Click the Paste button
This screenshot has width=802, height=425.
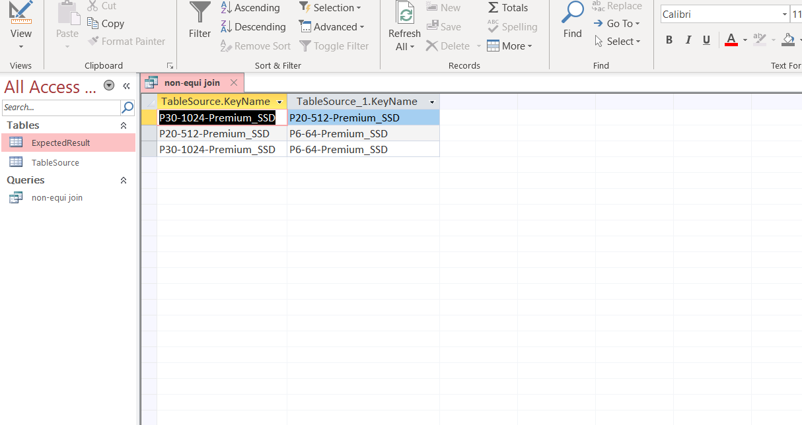pyautogui.click(x=67, y=26)
